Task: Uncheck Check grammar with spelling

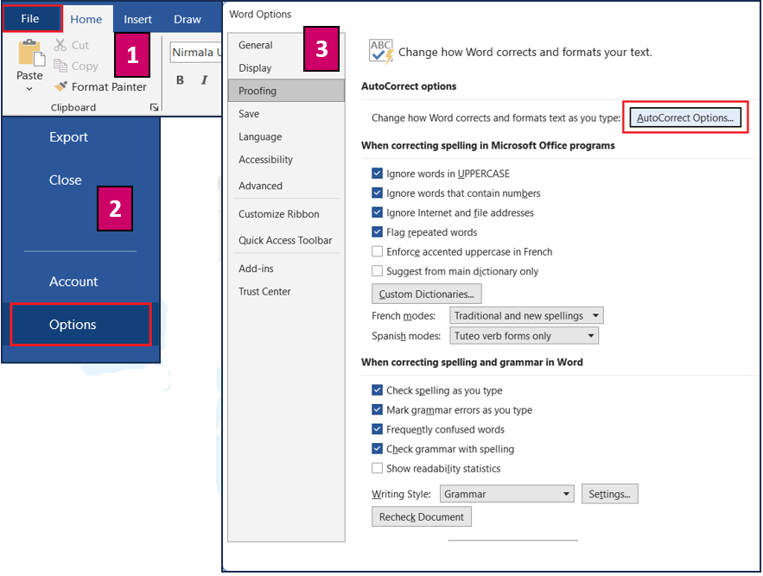Action: point(377,448)
